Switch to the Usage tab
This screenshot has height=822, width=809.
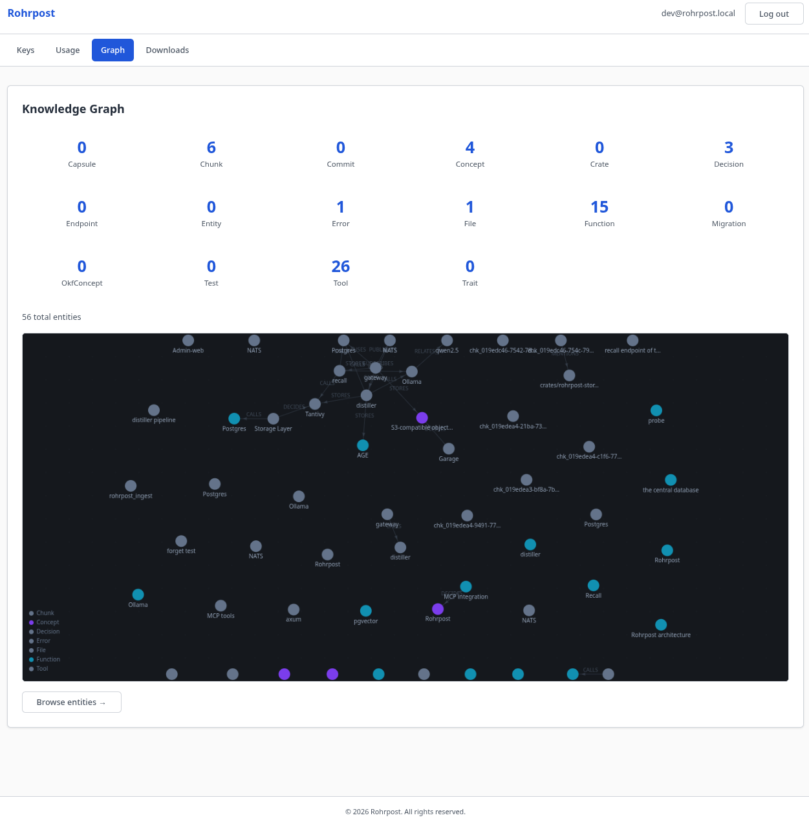tap(68, 50)
